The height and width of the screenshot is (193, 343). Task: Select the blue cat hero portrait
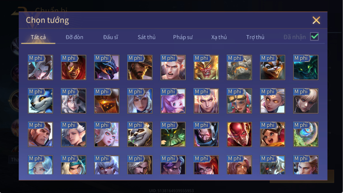tap(40, 101)
